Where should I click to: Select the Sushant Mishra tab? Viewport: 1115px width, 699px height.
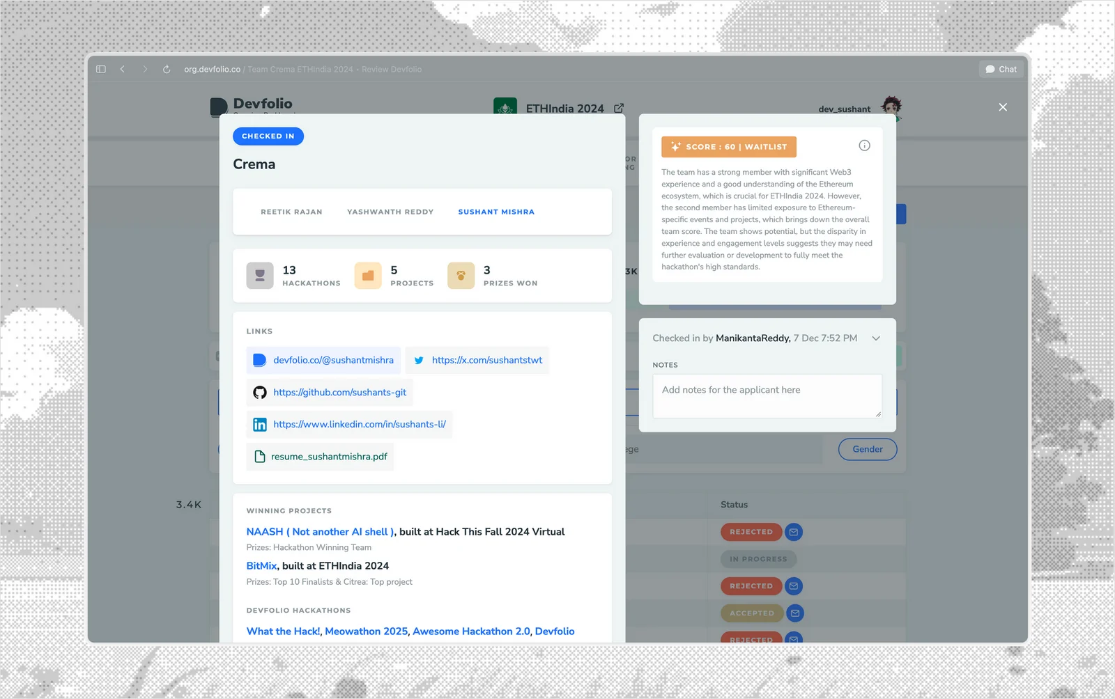coord(496,212)
